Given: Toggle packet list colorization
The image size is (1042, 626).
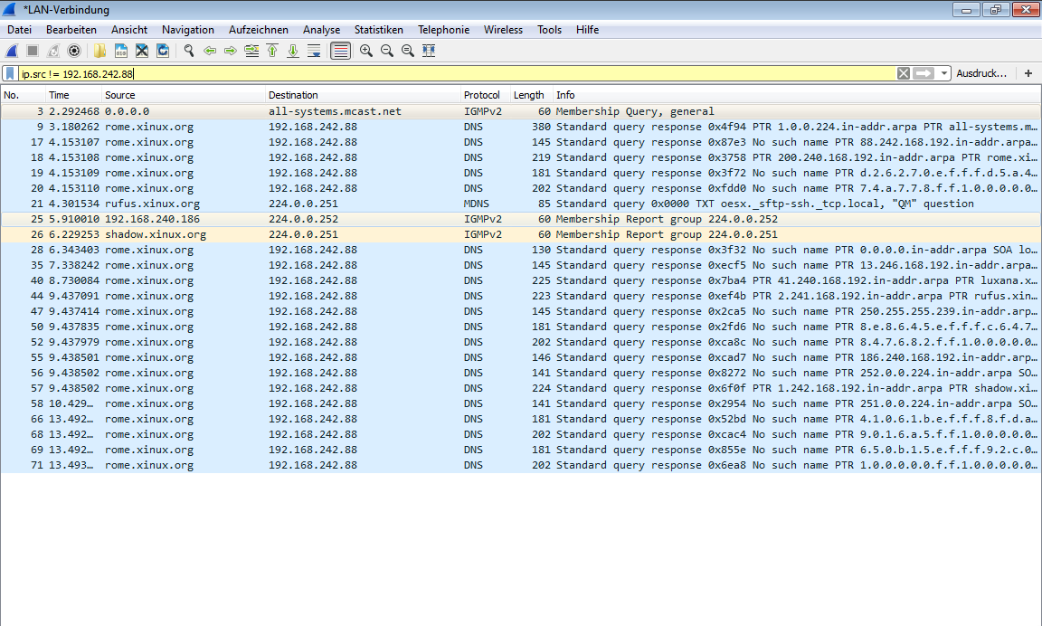Looking at the screenshot, I should point(340,51).
